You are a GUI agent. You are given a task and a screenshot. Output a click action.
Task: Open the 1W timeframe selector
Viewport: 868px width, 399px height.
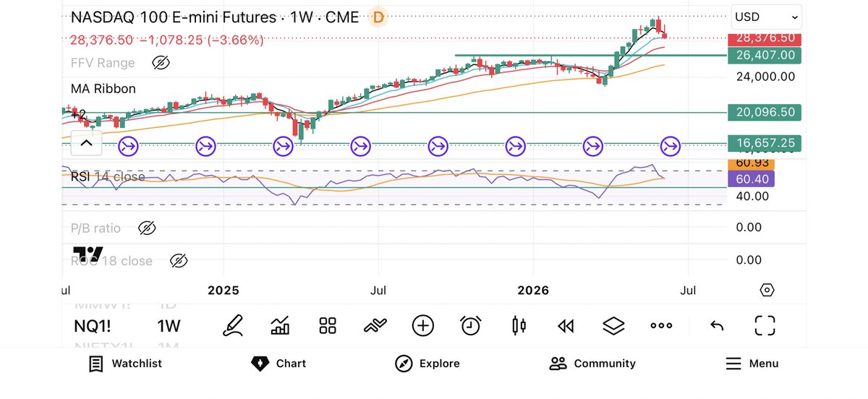pos(169,326)
